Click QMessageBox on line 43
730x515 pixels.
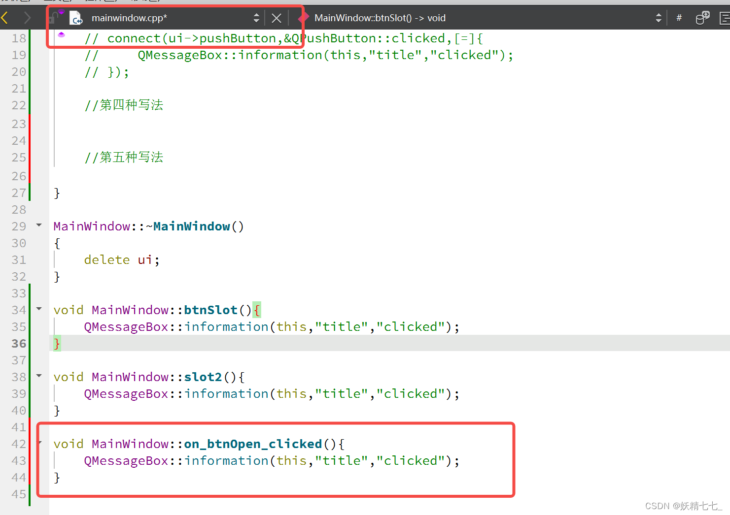[126, 460]
